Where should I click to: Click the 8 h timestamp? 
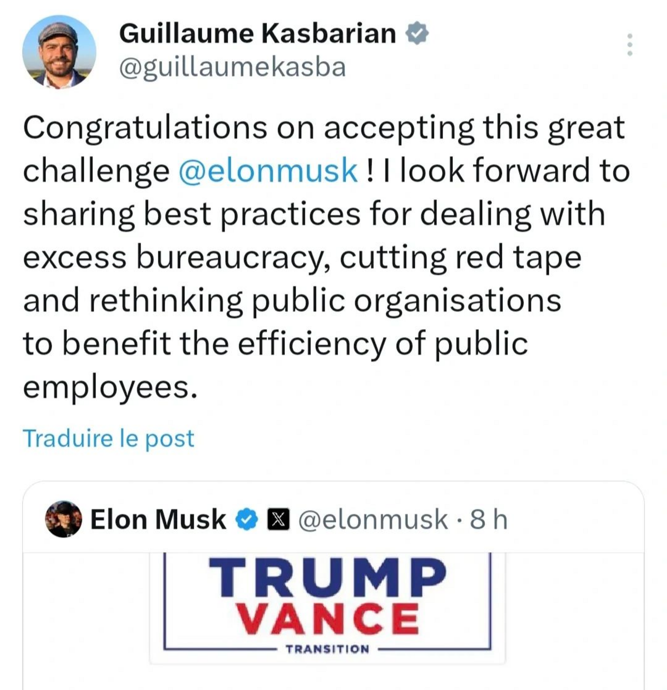[489, 520]
